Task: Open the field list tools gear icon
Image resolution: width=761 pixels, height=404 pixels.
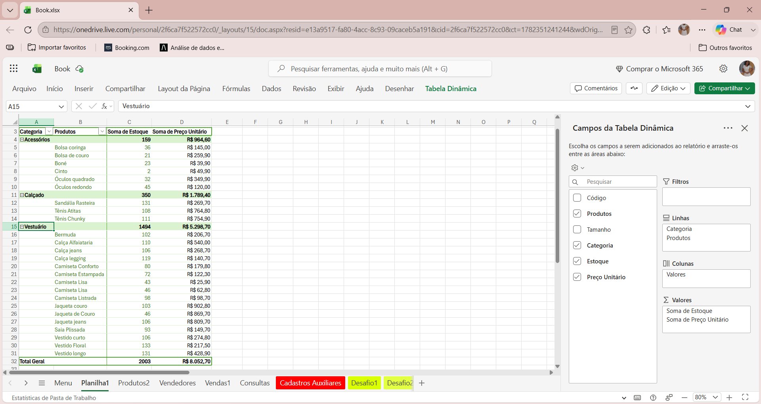Action: (575, 168)
